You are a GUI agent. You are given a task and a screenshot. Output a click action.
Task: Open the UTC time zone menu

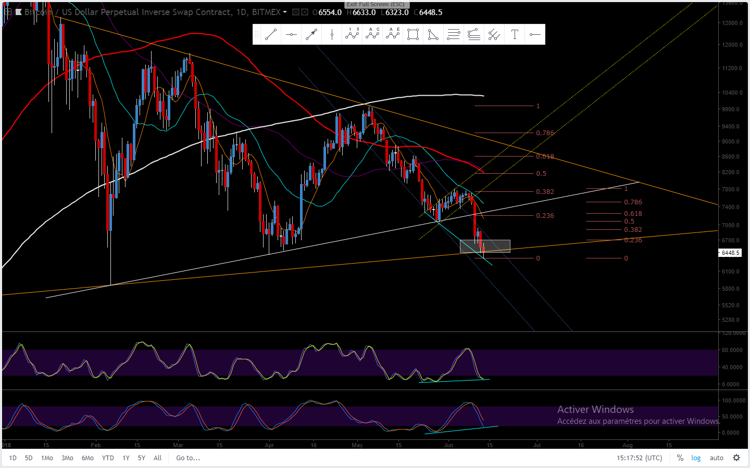[x=640, y=458]
